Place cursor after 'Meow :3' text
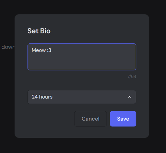This screenshot has height=153, width=166. point(51,50)
